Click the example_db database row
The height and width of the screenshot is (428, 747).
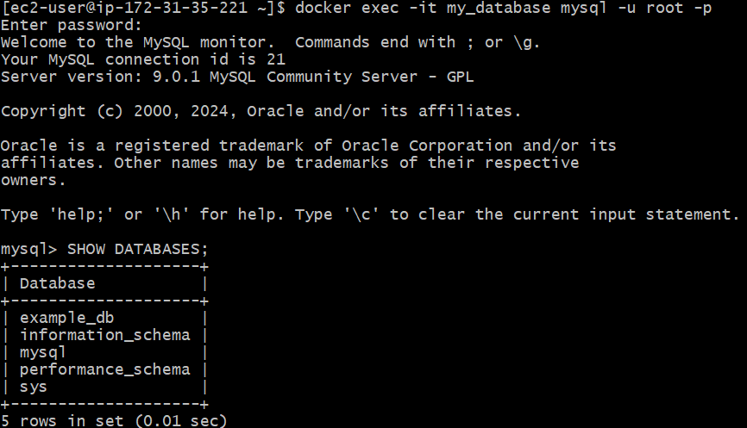(x=66, y=318)
